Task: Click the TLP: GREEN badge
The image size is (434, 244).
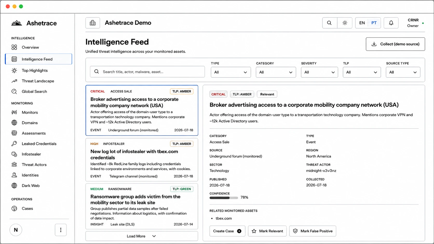Action: click(182, 189)
